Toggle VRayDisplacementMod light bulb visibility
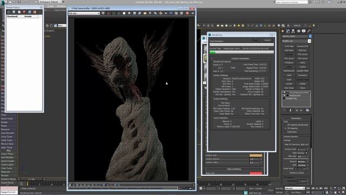This screenshot has width=346, height=195. pos(284,93)
